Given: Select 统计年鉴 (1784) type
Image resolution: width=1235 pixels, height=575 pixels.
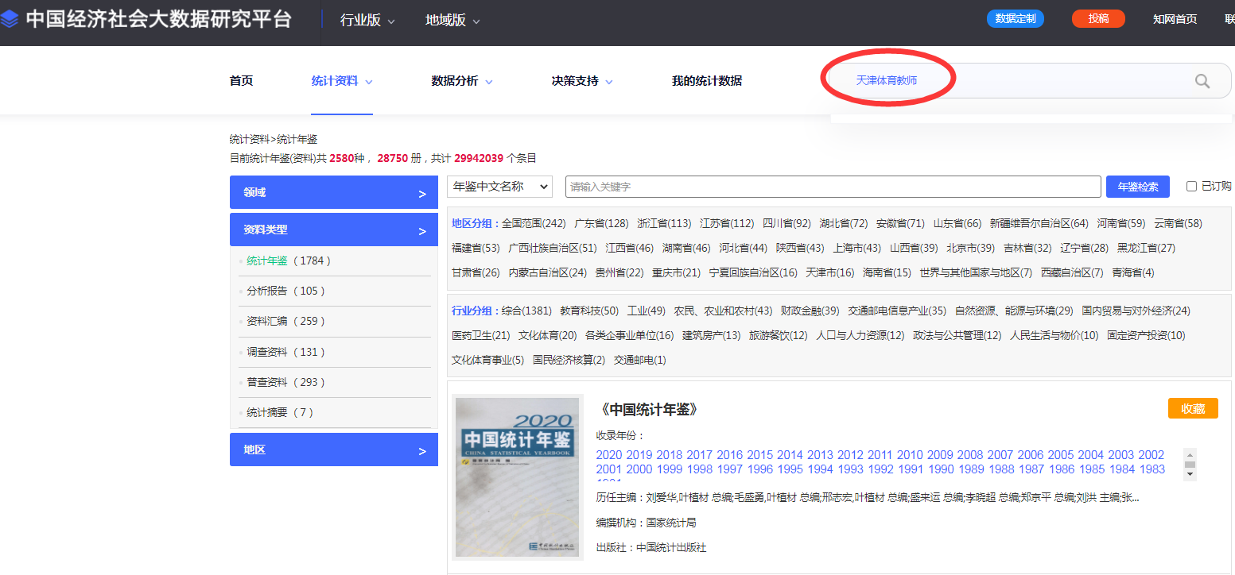Looking at the screenshot, I should 289,260.
